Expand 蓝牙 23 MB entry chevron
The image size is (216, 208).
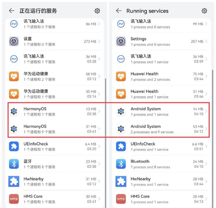(x=99, y=164)
